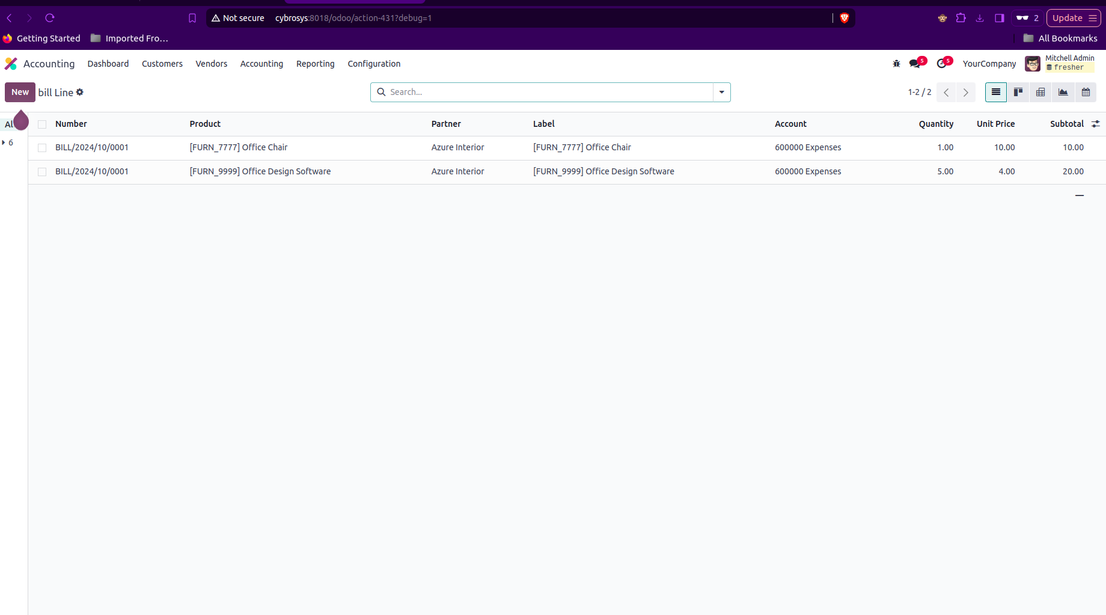
Task: Click the search magnifier icon
Action: point(381,92)
